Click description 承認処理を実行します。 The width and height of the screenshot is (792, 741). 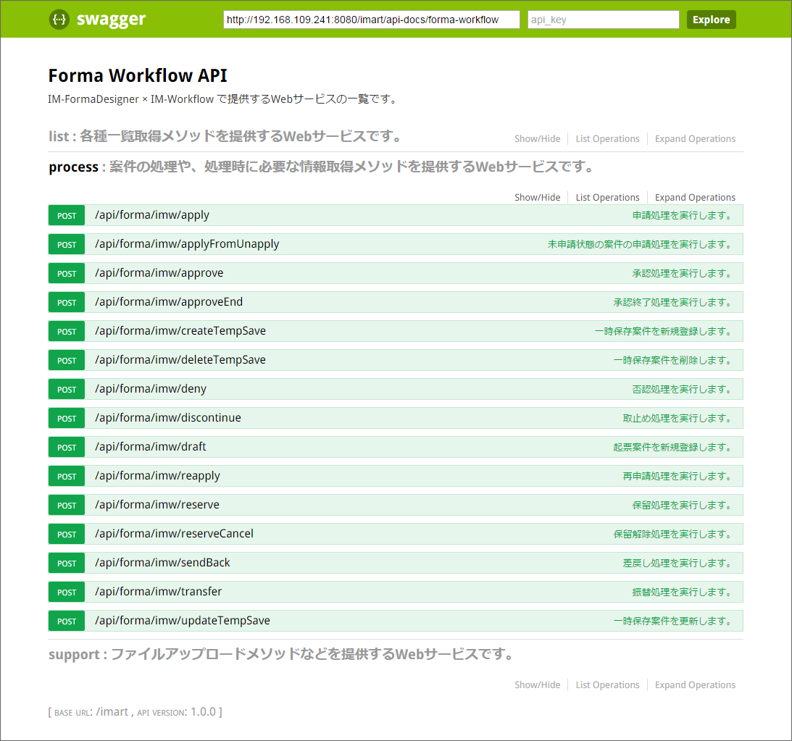[682, 274]
